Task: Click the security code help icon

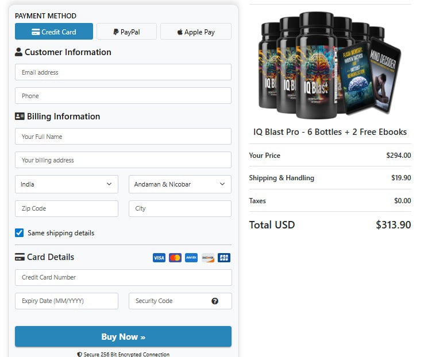Action: point(215,301)
